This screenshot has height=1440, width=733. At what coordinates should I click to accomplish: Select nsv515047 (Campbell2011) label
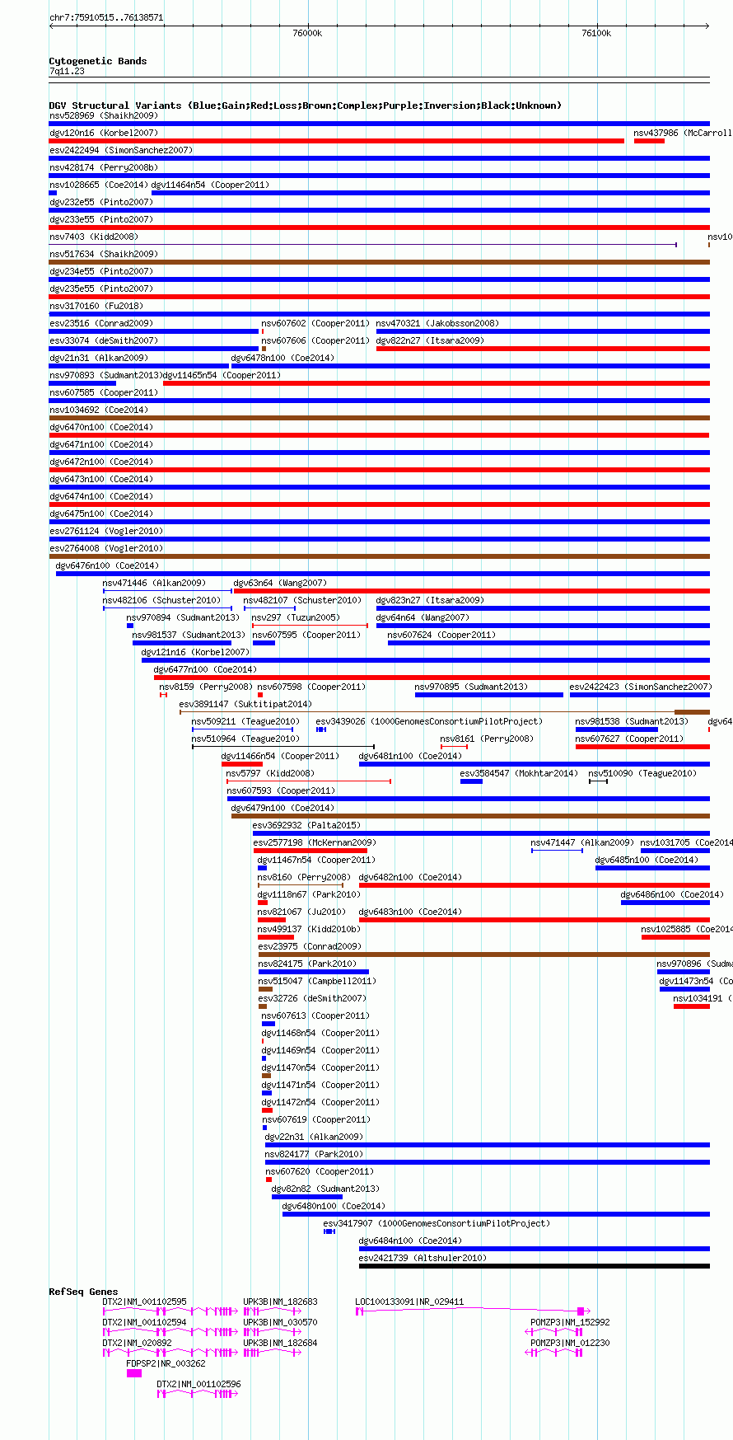[317, 981]
